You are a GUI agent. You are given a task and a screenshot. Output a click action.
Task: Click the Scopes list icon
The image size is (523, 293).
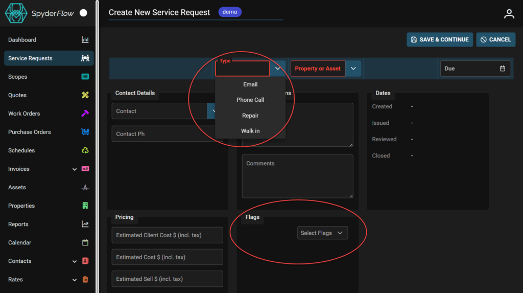pos(85,77)
